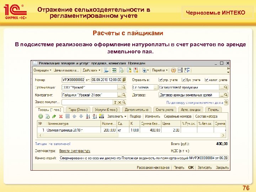
Task: Copy the row with add-copy icon
Action: pyautogui.click(x=48, y=116)
